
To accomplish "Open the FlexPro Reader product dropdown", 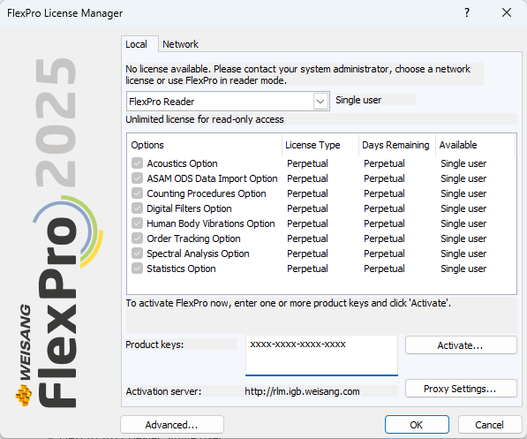I will tap(320, 102).
